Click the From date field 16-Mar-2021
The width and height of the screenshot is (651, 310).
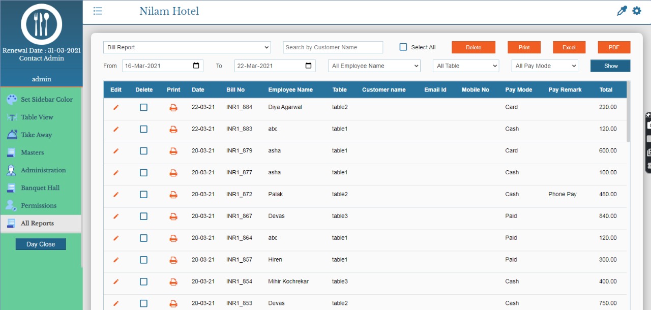click(163, 66)
